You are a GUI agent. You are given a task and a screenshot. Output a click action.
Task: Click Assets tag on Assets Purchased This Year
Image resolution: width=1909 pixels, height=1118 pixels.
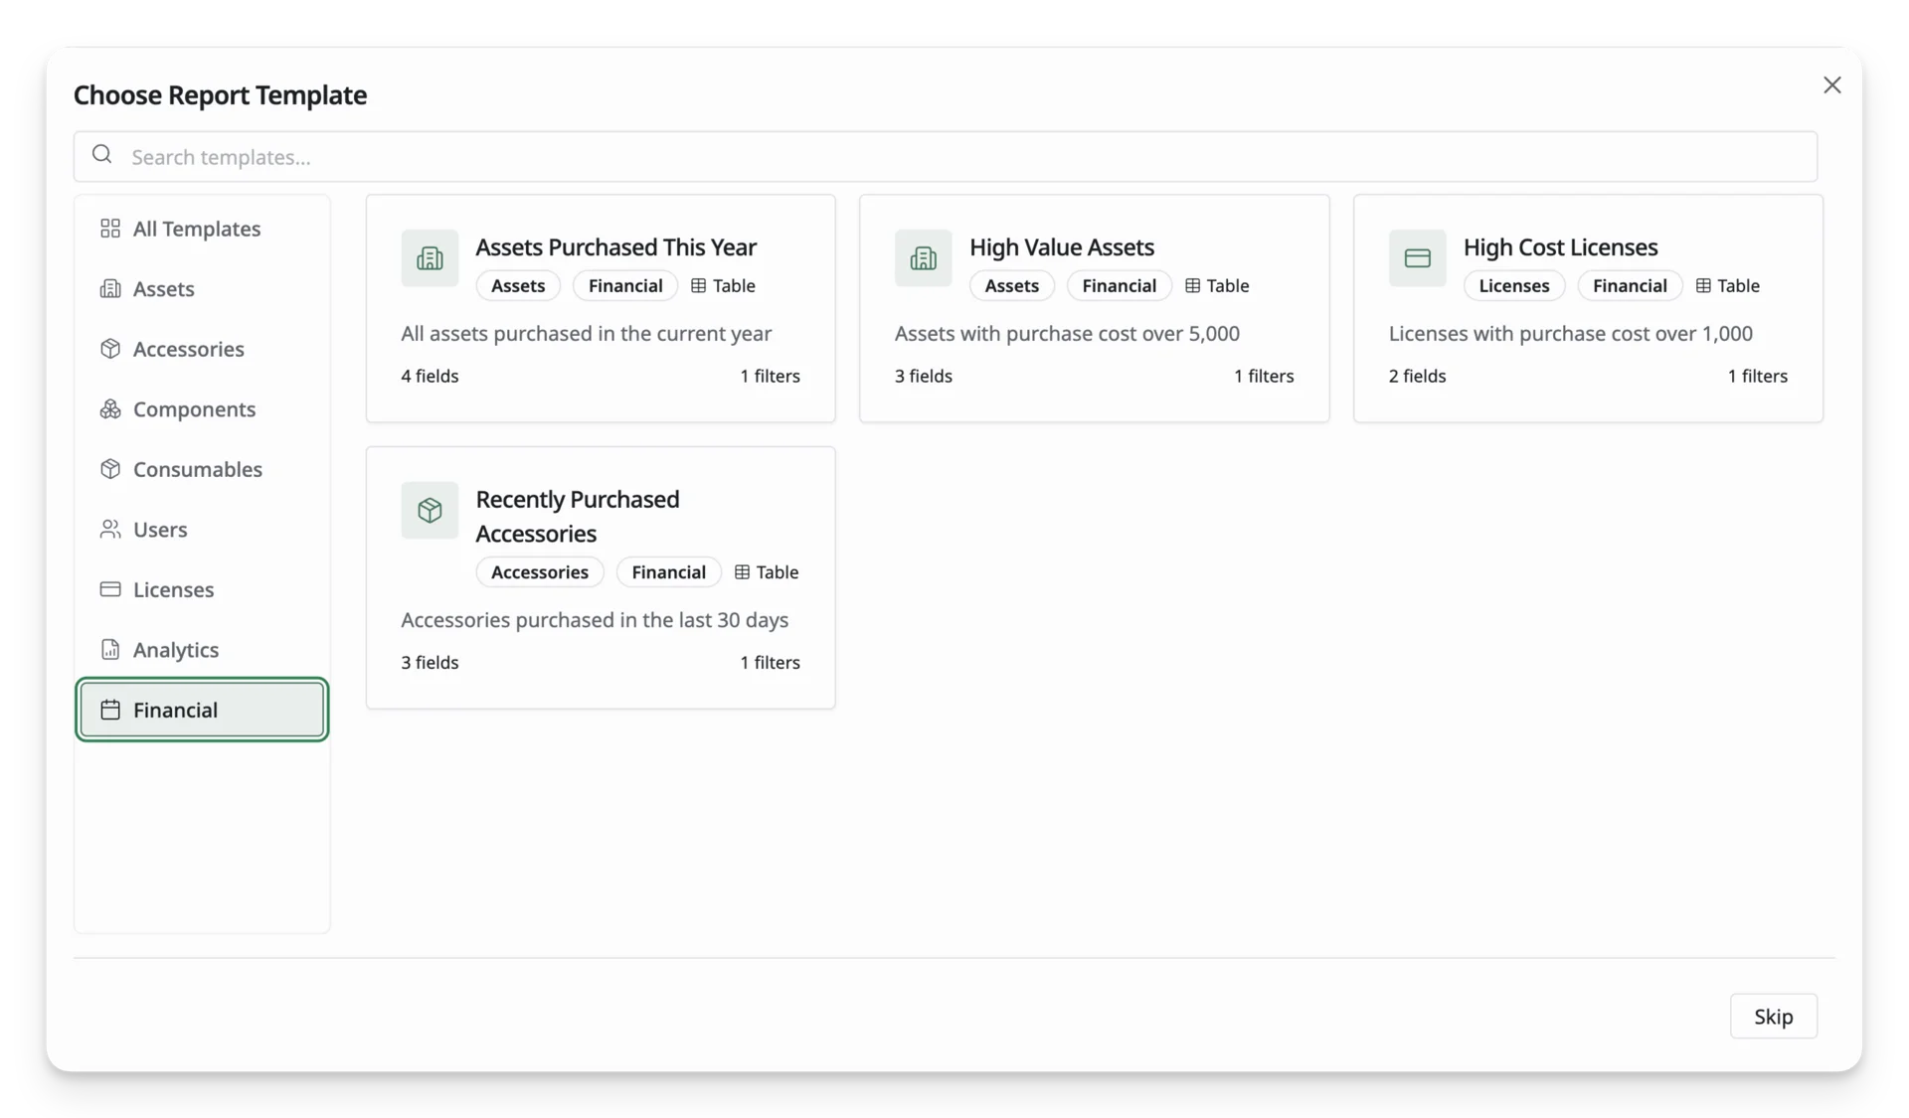[518, 285]
